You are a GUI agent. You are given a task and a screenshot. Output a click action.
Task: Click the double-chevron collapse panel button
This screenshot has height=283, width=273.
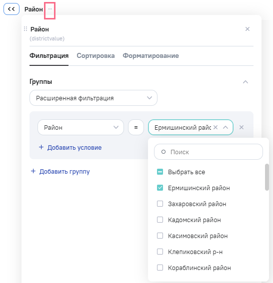tap(11, 9)
